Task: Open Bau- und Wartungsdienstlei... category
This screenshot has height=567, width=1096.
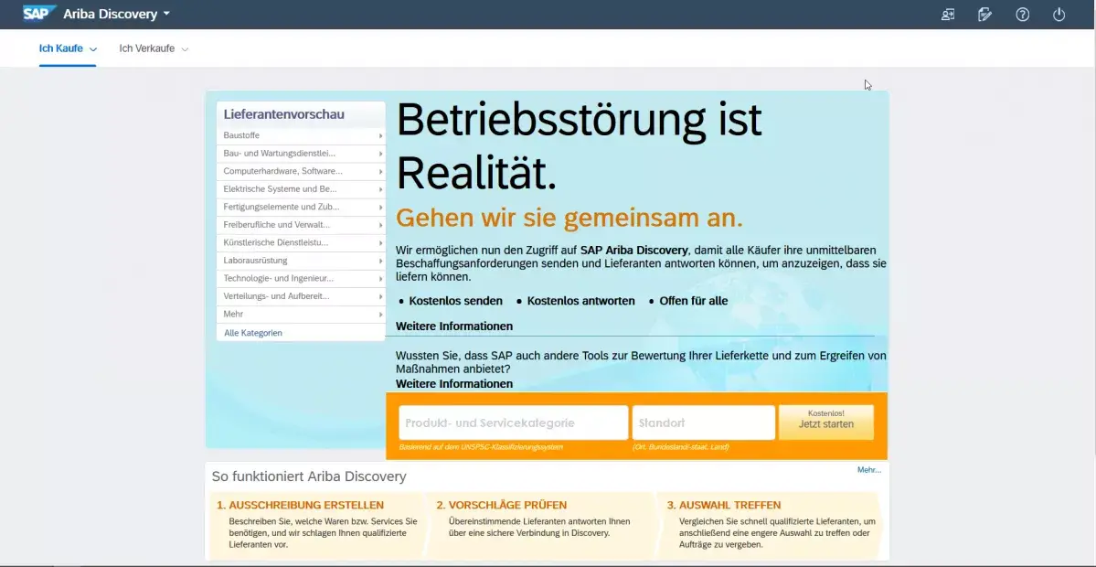Action: click(x=301, y=153)
